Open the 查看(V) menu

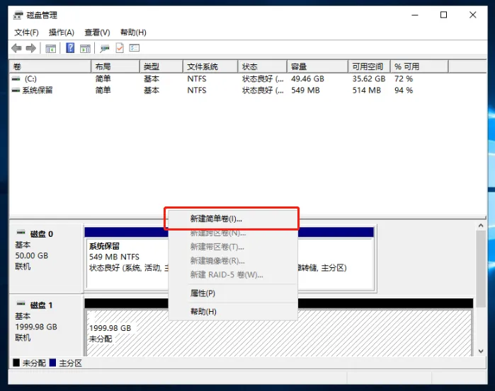coord(97,32)
